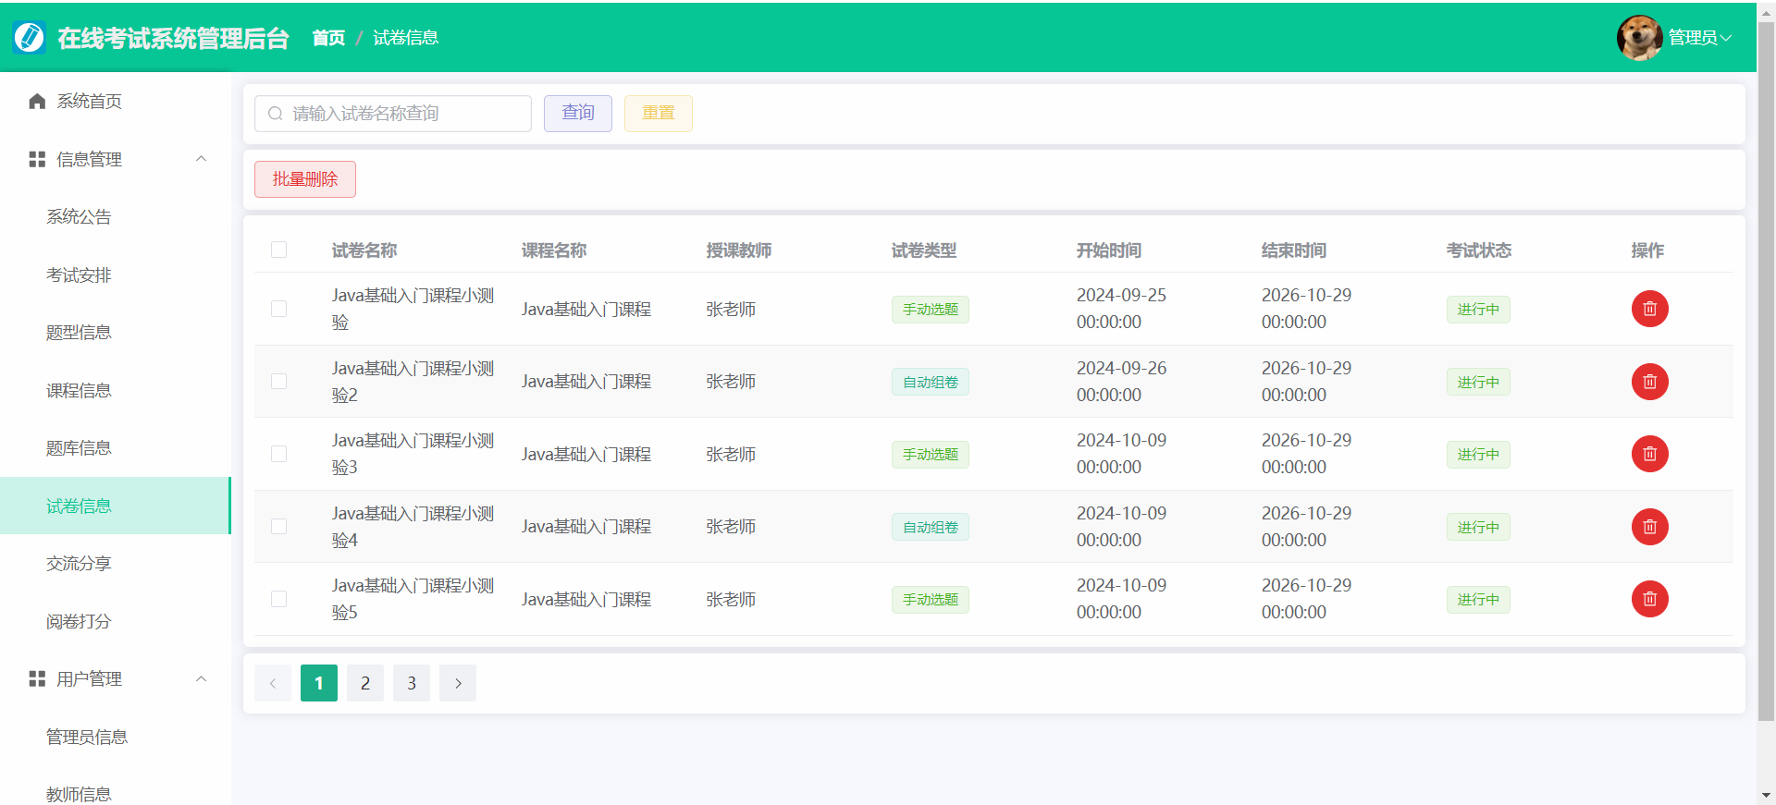Open 交流分享 in the sidebar
The height and width of the screenshot is (805, 1776).
[115, 563]
